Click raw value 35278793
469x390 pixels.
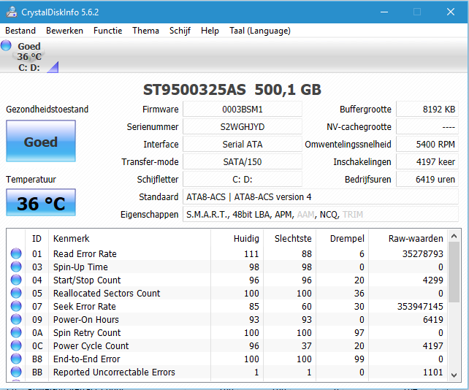pyautogui.click(x=423, y=253)
